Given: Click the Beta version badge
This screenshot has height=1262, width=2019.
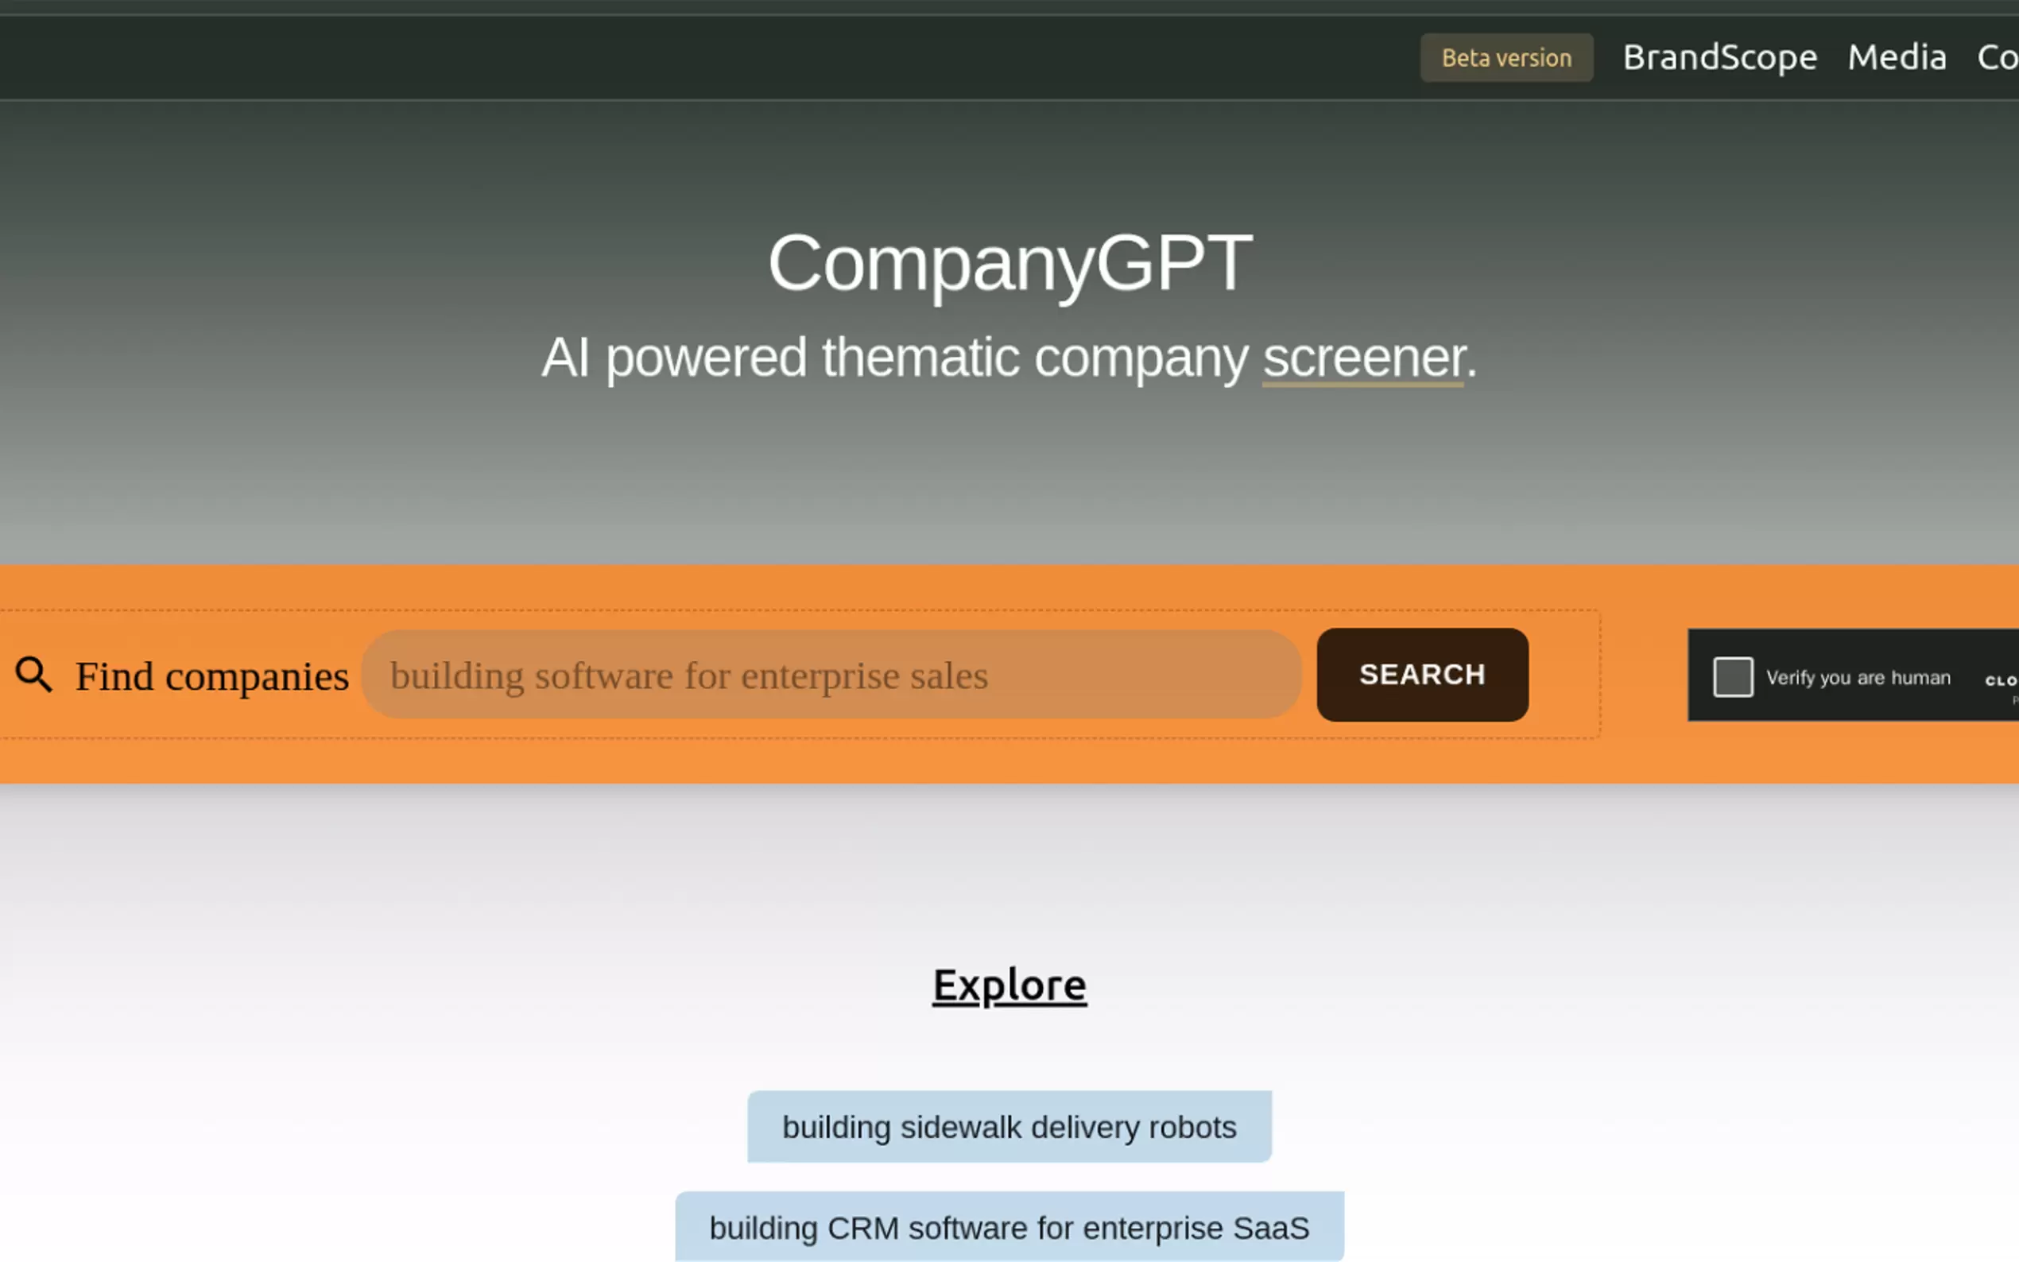Looking at the screenshot, I should tap(1506, 57).
